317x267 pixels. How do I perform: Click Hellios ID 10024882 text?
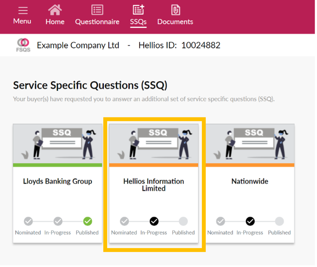(179, 45)
